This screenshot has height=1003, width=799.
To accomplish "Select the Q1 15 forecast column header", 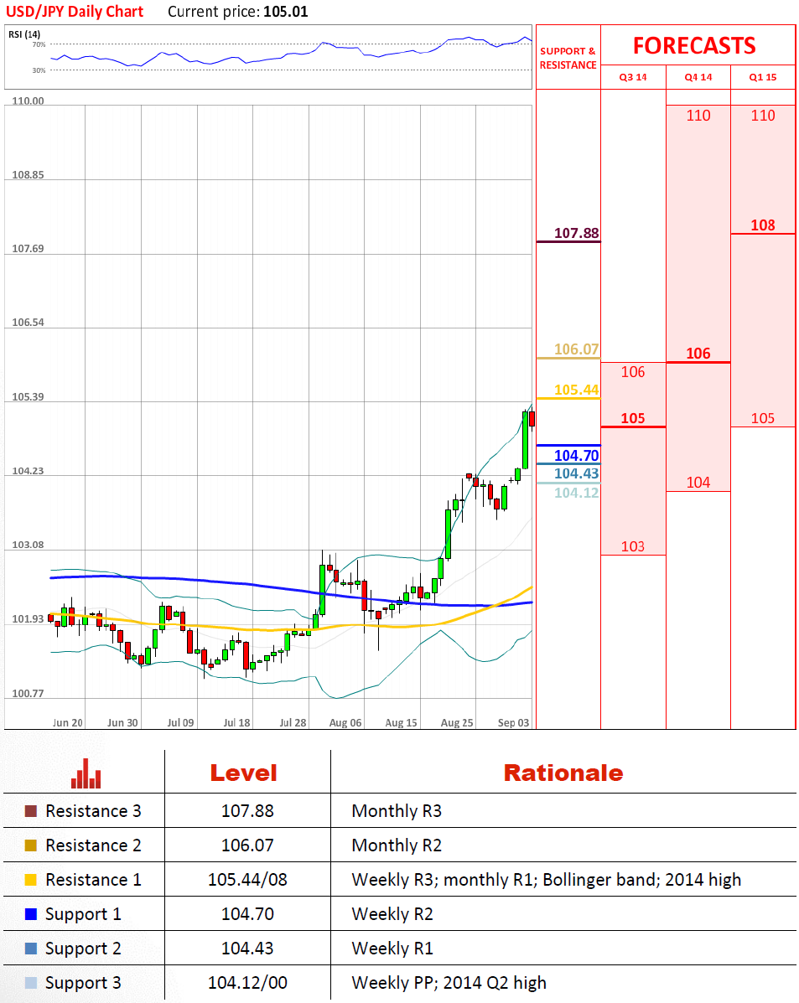I will (762, 78).
